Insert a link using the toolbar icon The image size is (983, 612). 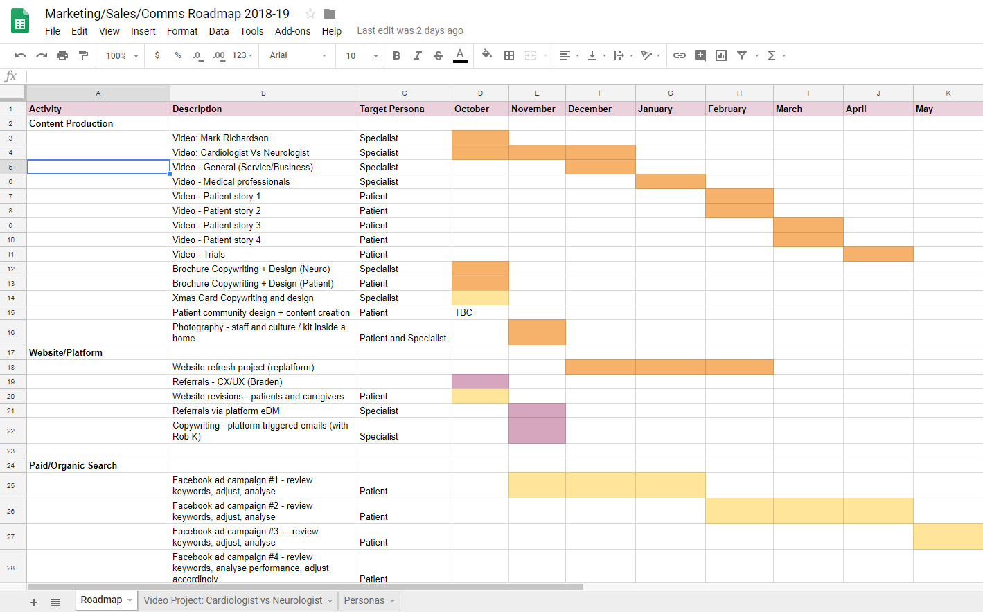click(680, 55)
